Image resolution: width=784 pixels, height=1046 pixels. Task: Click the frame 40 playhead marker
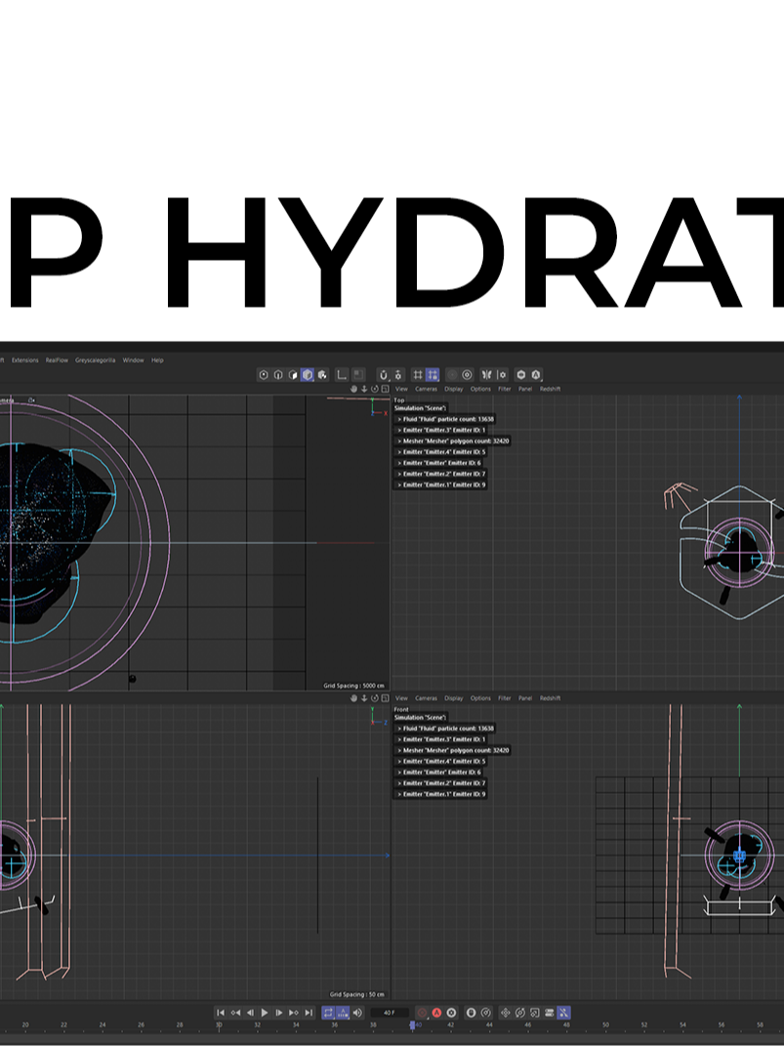[x=412, y=1024]
